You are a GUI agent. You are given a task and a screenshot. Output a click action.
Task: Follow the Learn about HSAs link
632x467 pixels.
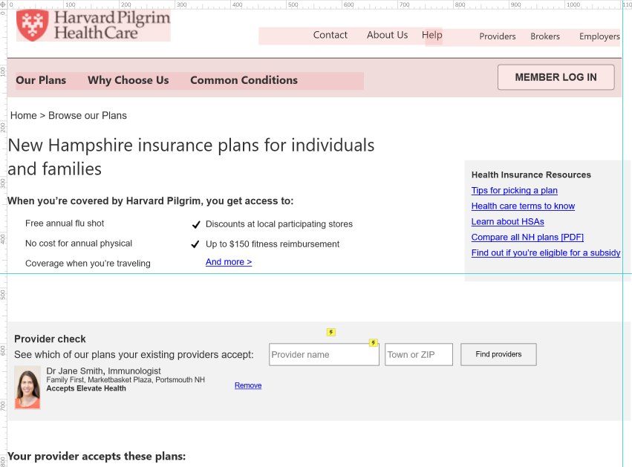click(508, 221)
